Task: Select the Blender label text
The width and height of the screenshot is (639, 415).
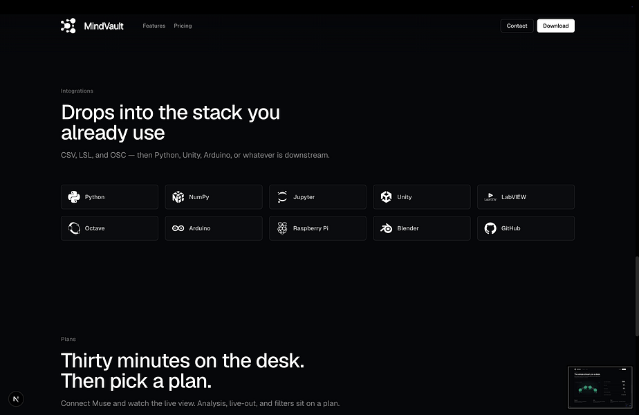Action: (x=408, y=228)
